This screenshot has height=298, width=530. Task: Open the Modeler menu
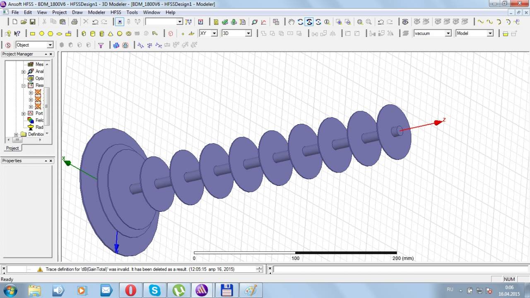tap(96, 12)
